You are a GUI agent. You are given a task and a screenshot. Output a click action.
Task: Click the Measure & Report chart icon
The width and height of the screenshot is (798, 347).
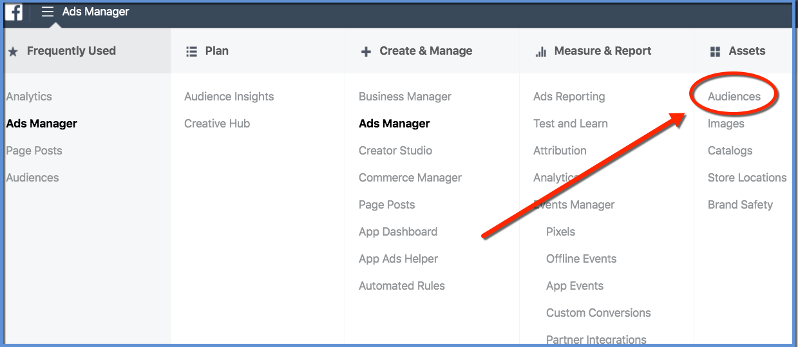[x=541, y=52]
